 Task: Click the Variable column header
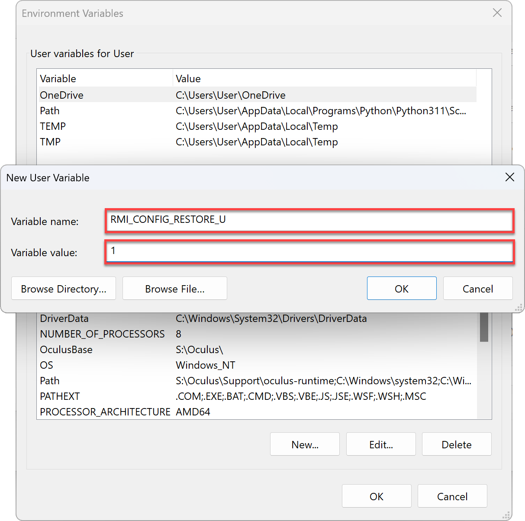[58, 78]
